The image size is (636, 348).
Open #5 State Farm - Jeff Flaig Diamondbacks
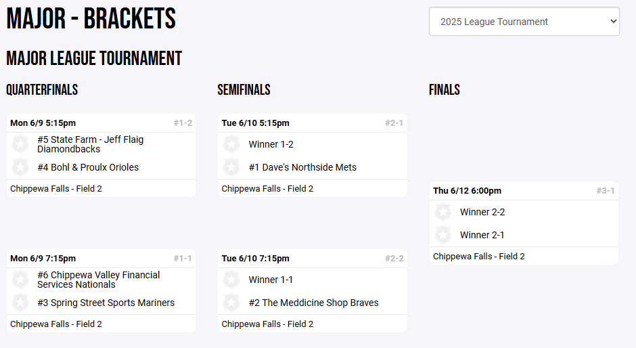90,144
